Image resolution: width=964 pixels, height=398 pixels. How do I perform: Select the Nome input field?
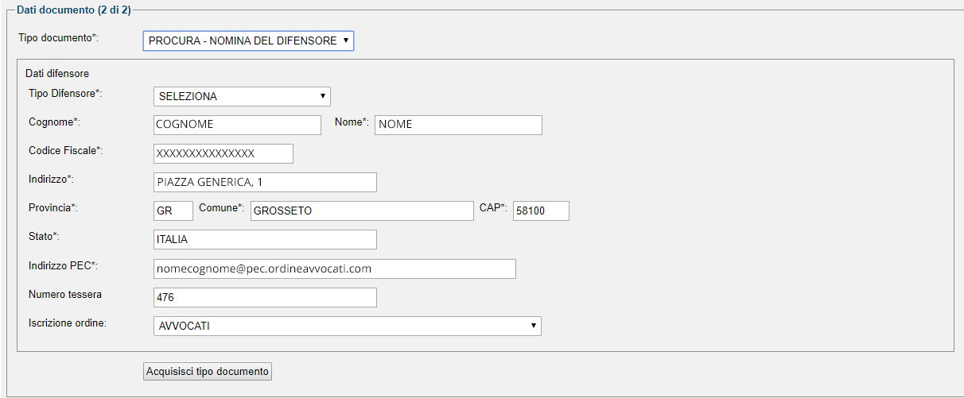458,125
